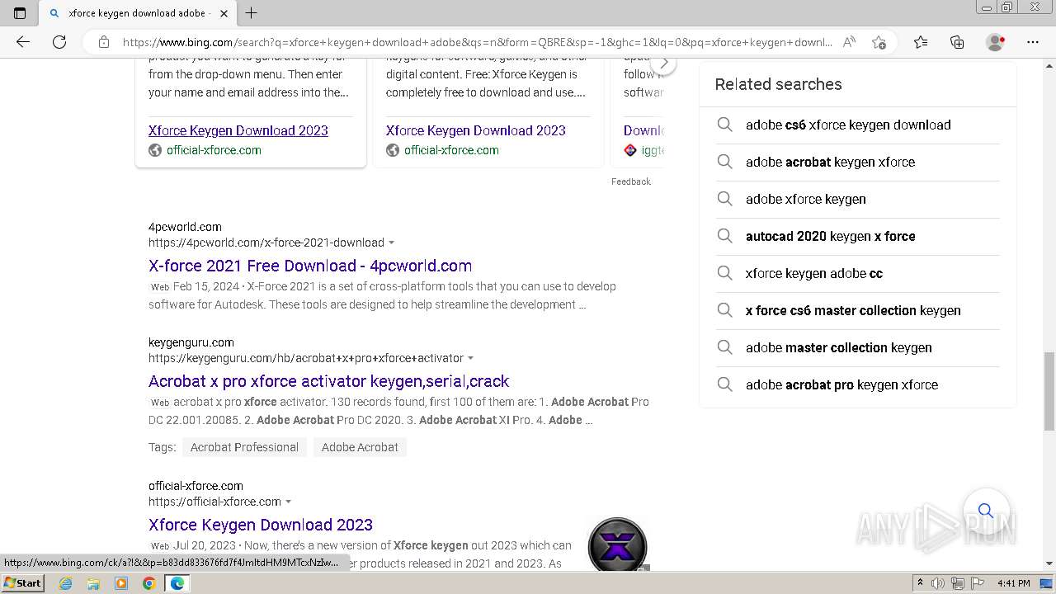Viewport: 1056px width, 594px height.
Task: Search adobe acrobat keygen xforce
Action: pos(858,162)
